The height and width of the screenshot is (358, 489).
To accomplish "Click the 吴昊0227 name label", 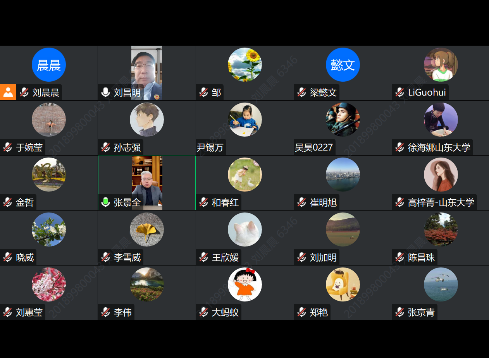I will coord(314,147).
